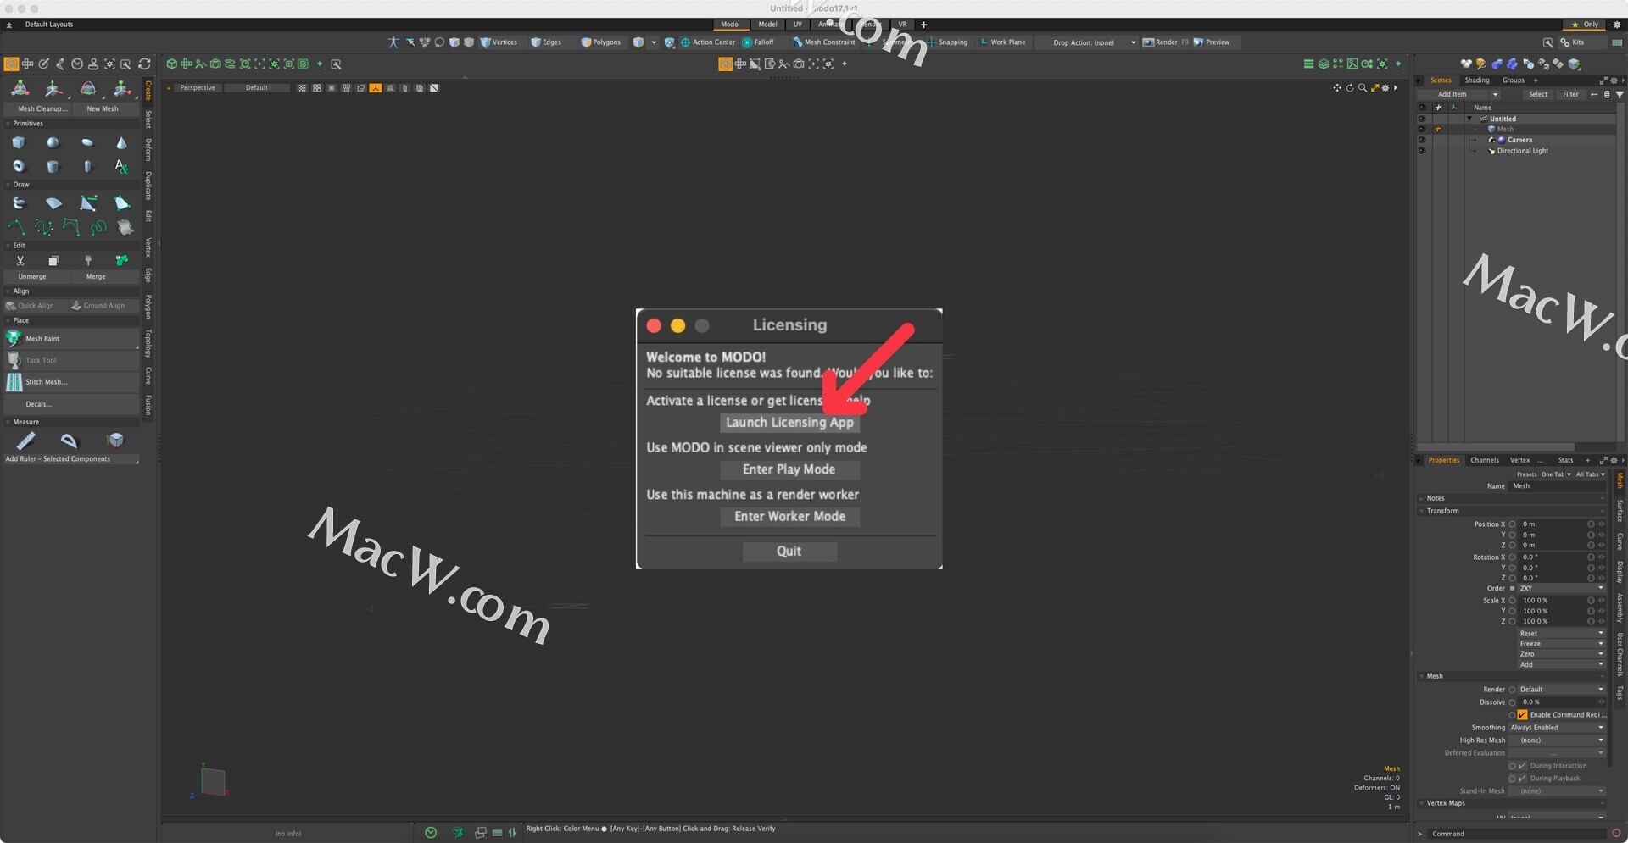Open the Render Default dropdown
The width and height of the screenshot is (1628, 843).
point(1561,690)
